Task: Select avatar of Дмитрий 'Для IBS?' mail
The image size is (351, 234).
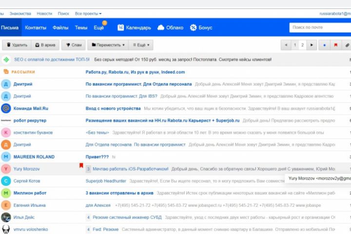Action: tap(6, 96)
